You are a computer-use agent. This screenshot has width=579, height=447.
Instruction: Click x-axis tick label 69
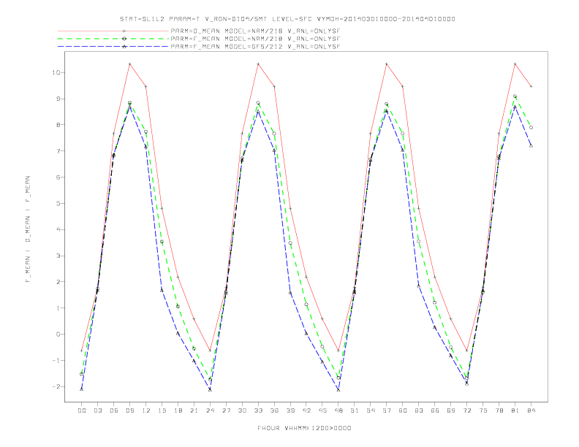[x=451, y=410]
